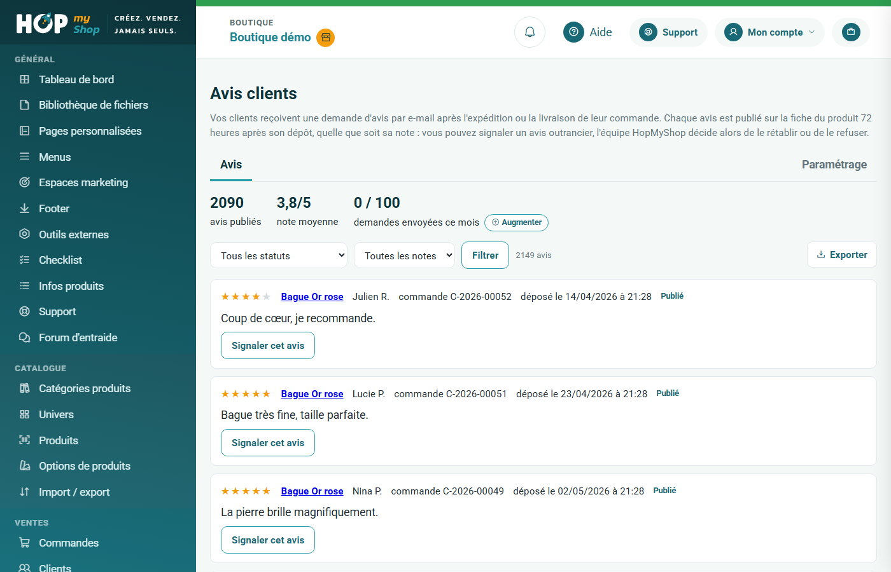Open Bague Or rose link in Julien R.'s review
Image resolution: width=891 pixels, height=572 pixels.
312,297
